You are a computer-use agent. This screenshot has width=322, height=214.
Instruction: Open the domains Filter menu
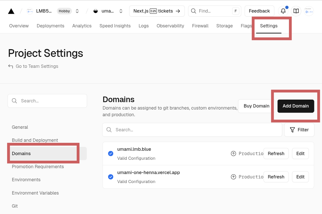(299, 130)
